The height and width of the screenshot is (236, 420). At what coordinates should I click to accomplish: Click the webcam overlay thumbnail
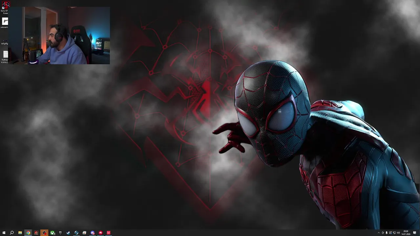pyautogui.click(x=59, y=35)
